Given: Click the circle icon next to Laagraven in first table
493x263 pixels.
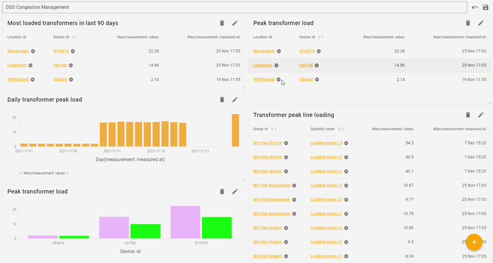Looking at the screenshot, I should 31,65.
